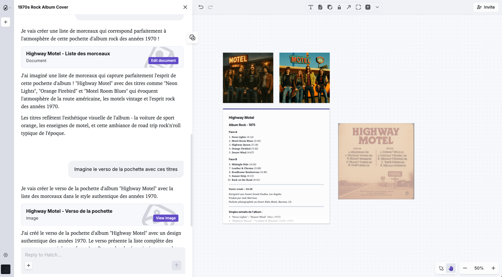502x277 pixels.
Task: Click View image on Verso de la pochette
Action: pos(166,218)
